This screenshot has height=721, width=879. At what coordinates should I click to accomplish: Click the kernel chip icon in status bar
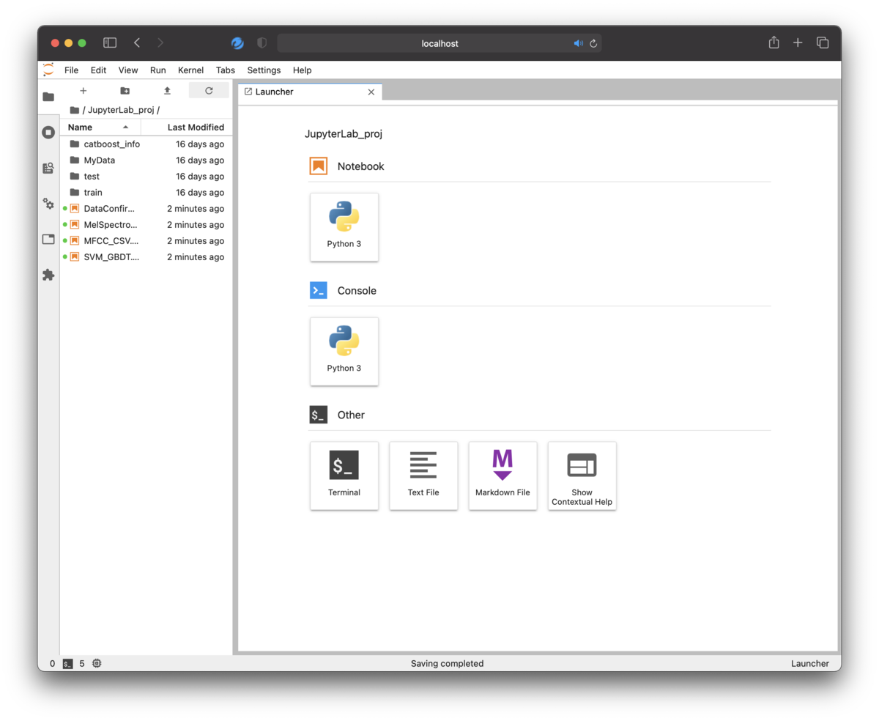(x=97, y=664)
